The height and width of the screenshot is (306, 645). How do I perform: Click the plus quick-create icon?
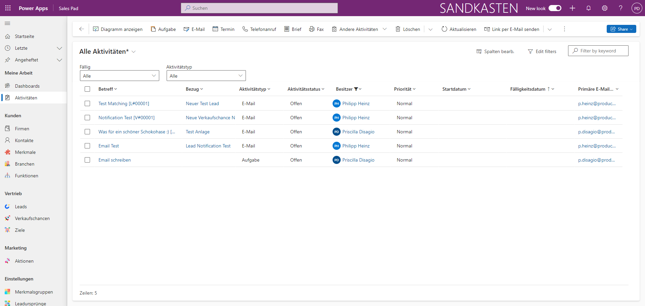[x=572, y=8]
